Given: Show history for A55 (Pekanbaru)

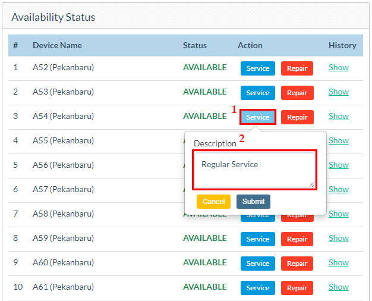Looking at the screenshot, I should [x=339, y=140].
